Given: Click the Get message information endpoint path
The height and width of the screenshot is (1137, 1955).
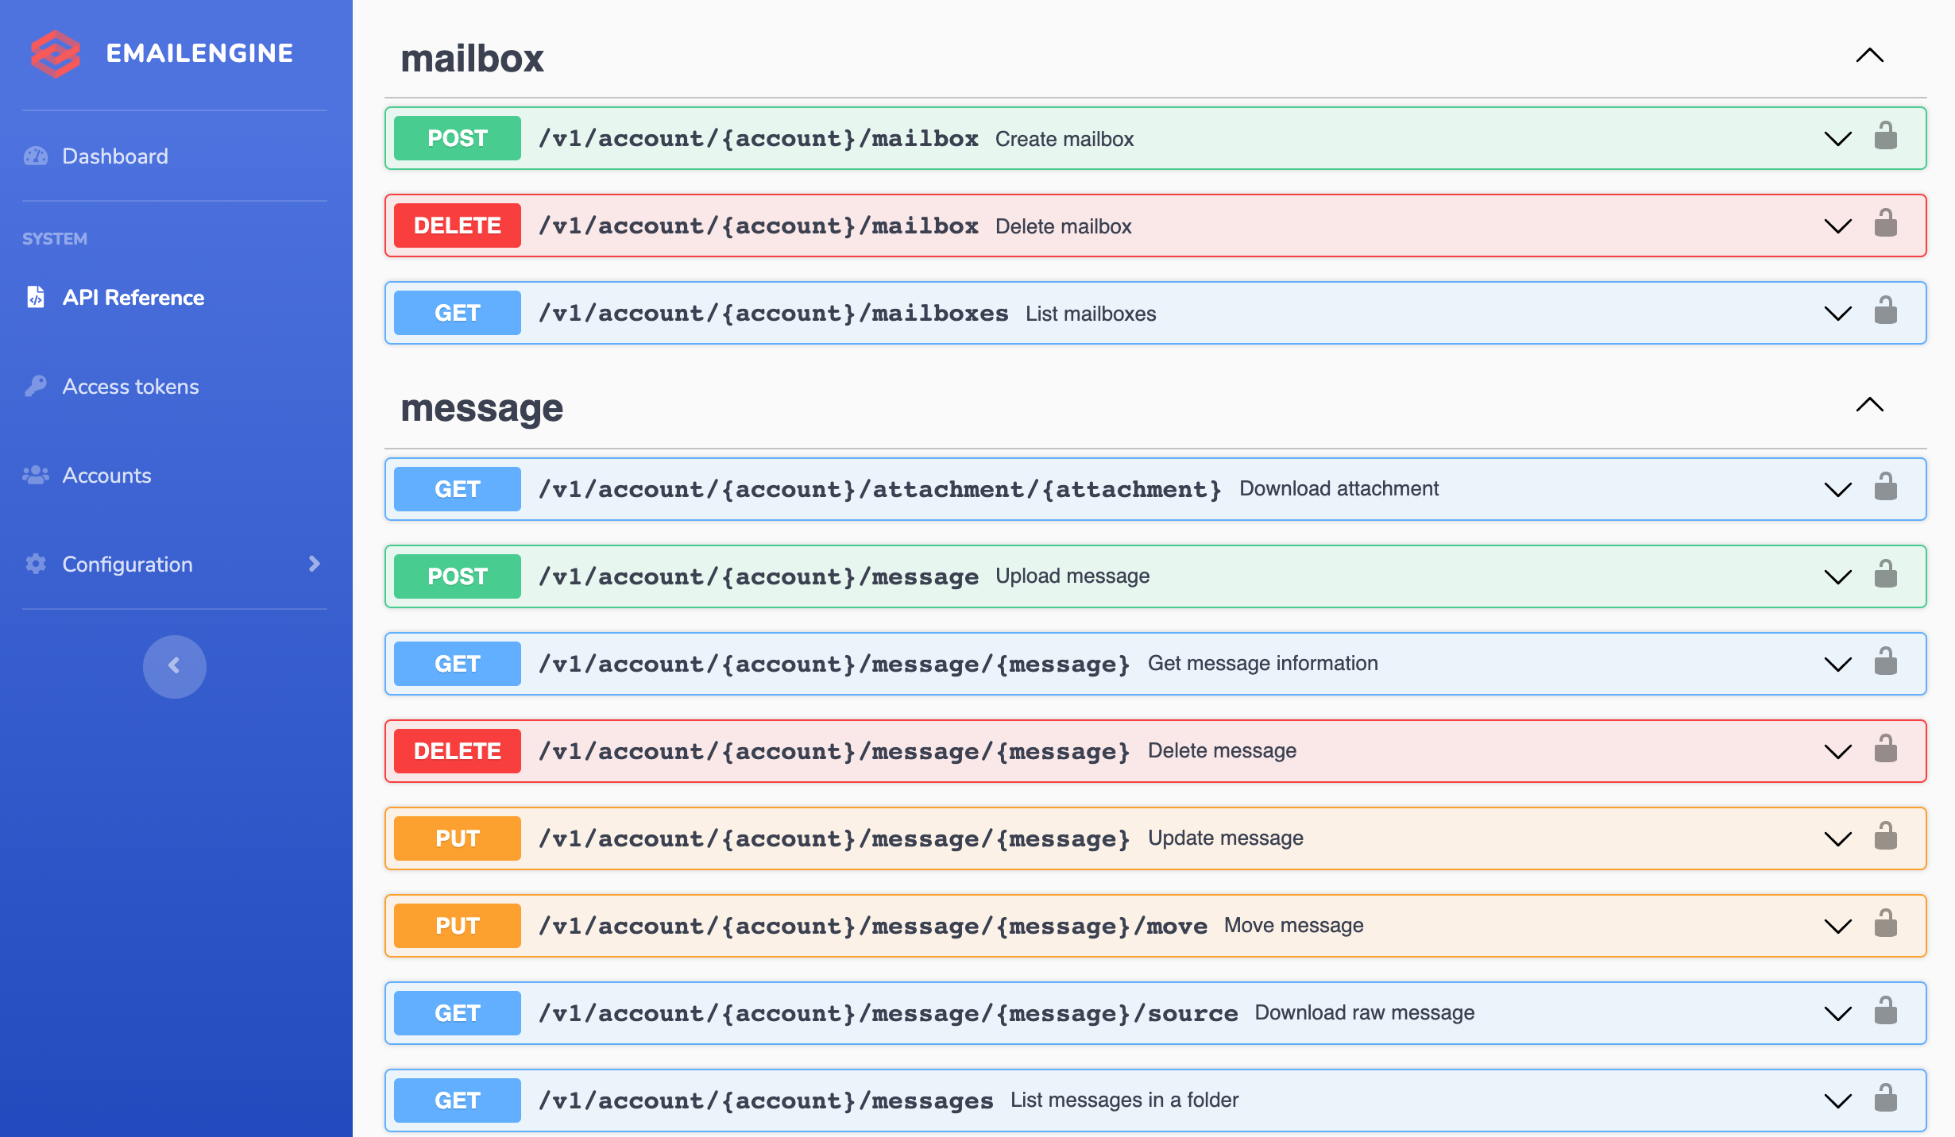Looking at the screenshot, I should pos(833,664).
